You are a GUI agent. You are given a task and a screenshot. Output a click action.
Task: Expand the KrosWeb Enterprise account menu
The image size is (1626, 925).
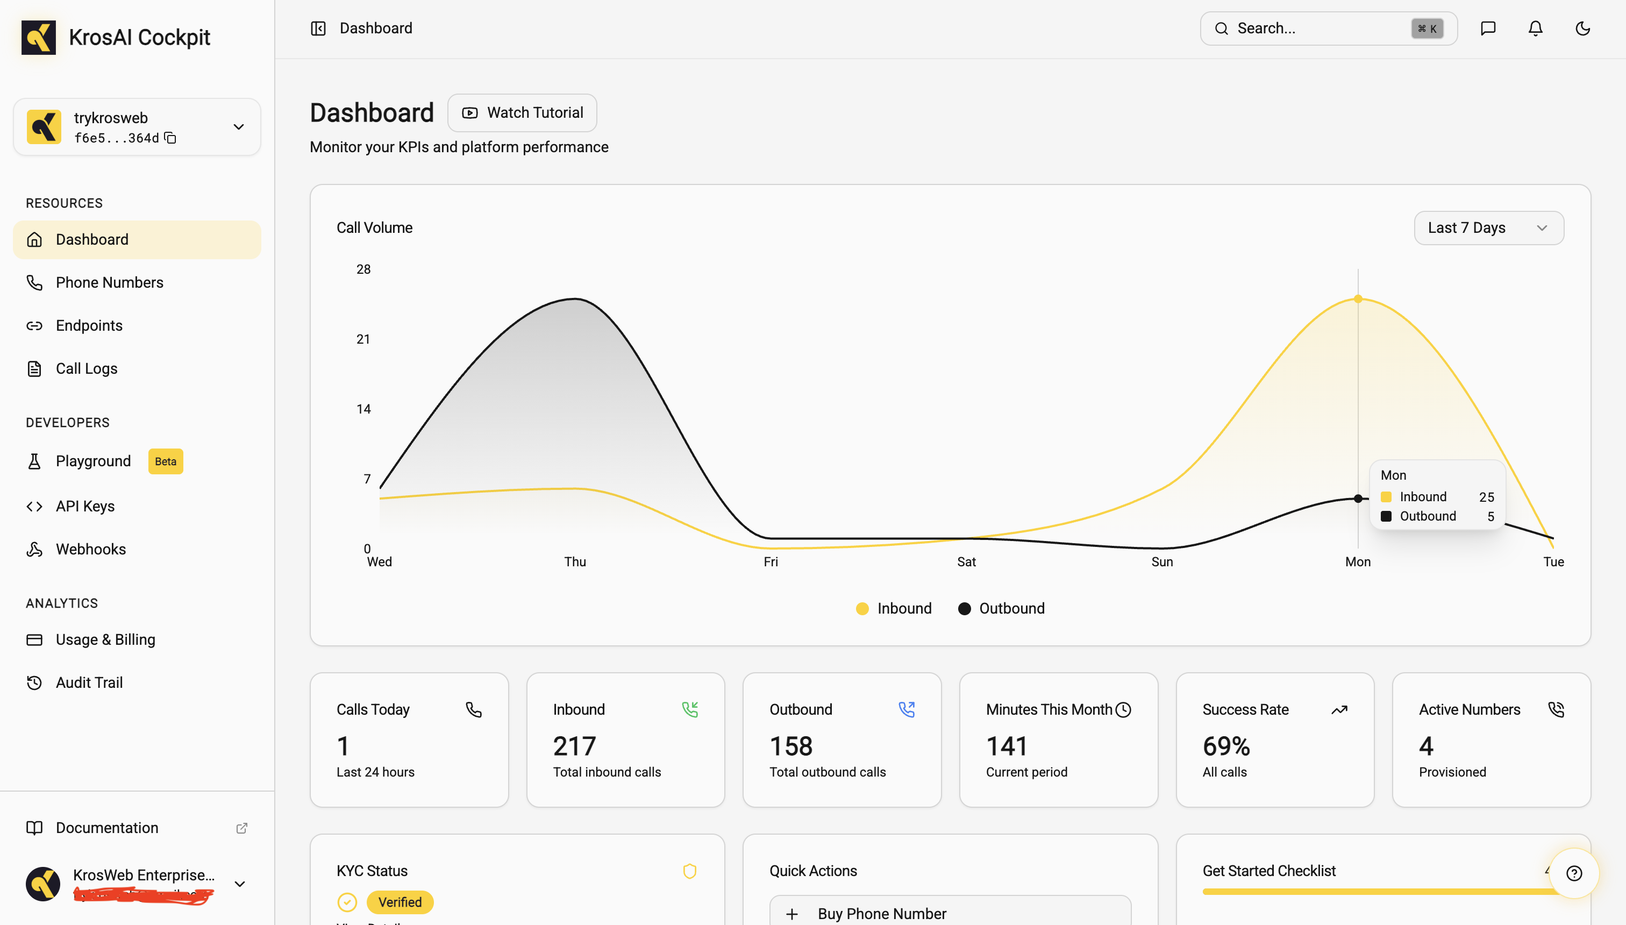tap(239, 883)
